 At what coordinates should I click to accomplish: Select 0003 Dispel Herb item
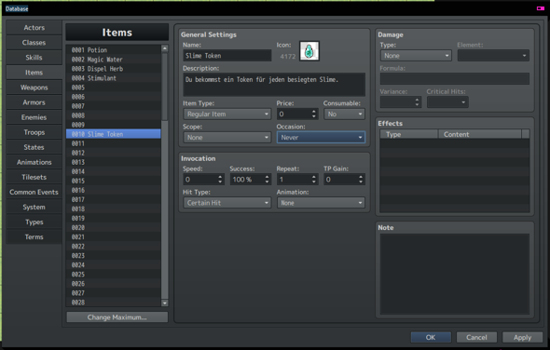(114, 69)
